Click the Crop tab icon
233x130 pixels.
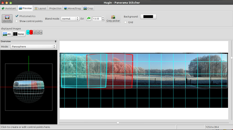(85, 8)
